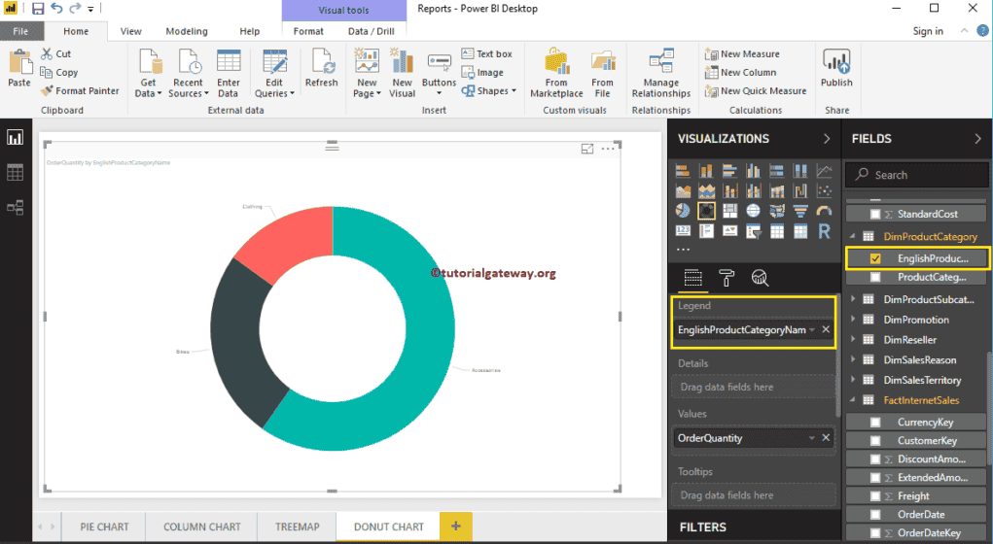Uncheck the EnglishProduc... field checkbox
The height and width of the screenshot is (544, 993).
point(875,258)
